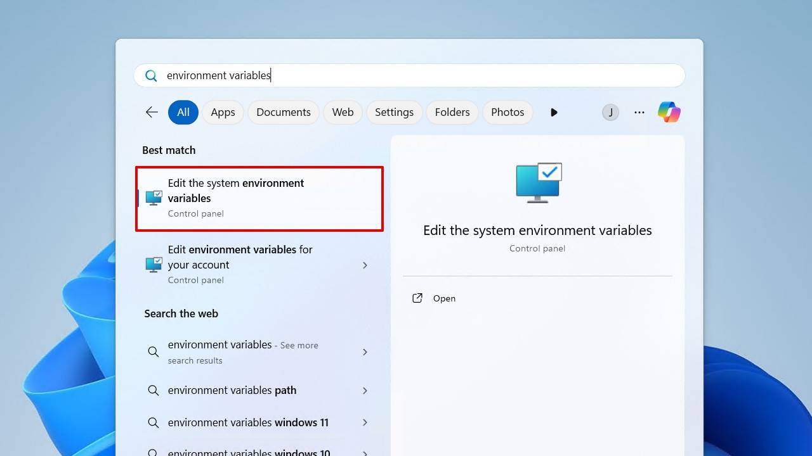
Task: Click the magnifier icon in search box
Action: (x=151, y=75)
